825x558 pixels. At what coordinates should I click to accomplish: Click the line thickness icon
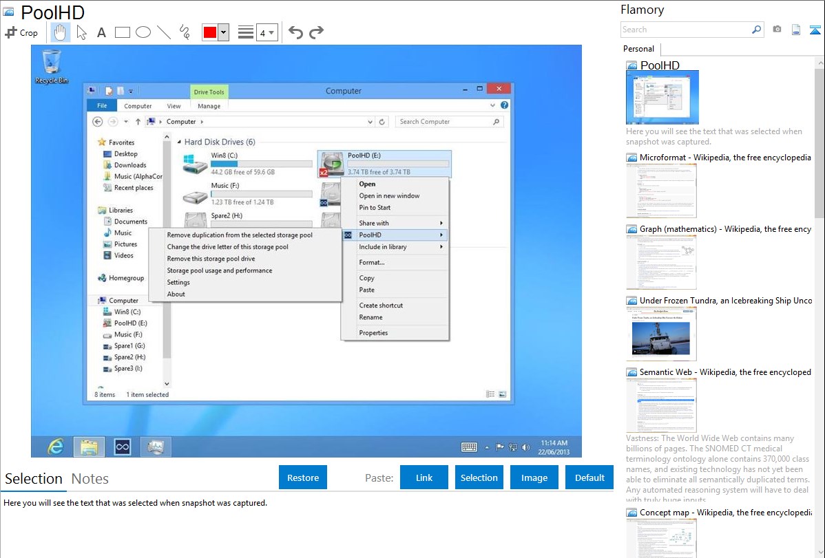[246, 32]
